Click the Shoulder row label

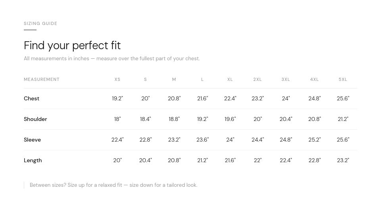pos(35,119)
